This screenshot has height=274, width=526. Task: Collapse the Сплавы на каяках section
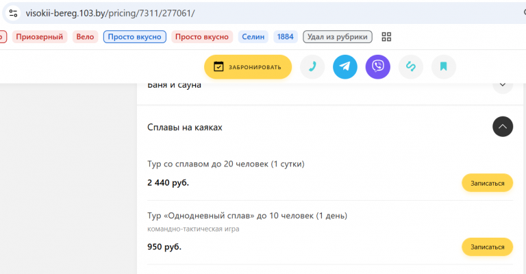pyautogui.click(x=503, y=127)
